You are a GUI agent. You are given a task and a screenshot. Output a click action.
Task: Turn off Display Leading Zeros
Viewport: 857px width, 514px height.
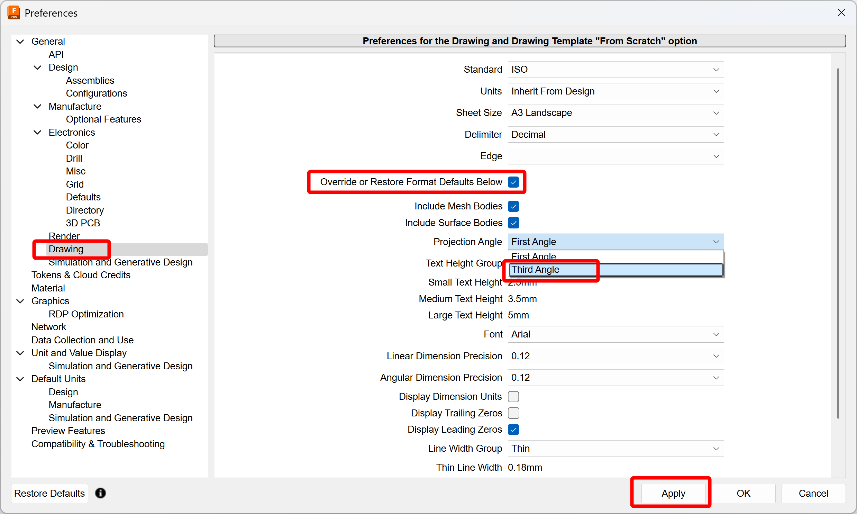point(513,430)
